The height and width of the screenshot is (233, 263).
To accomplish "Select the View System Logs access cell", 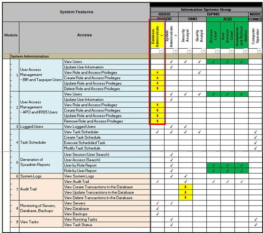I will click(x=79, y=176).
